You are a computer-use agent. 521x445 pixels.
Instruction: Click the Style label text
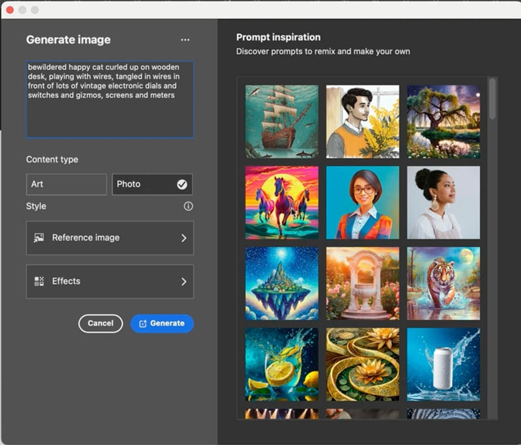click(36, 206)
